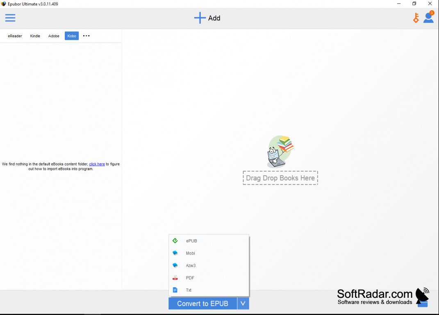439x315 pixels.
Task: Select Txt output format
Action: [209, 290]
